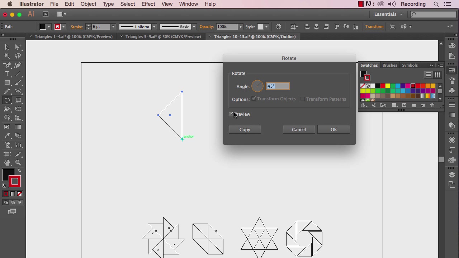Open the stroke color dropdown arrow
This screenshot has width=459, height=258.
pyautogui.click(x=63, y=27)
